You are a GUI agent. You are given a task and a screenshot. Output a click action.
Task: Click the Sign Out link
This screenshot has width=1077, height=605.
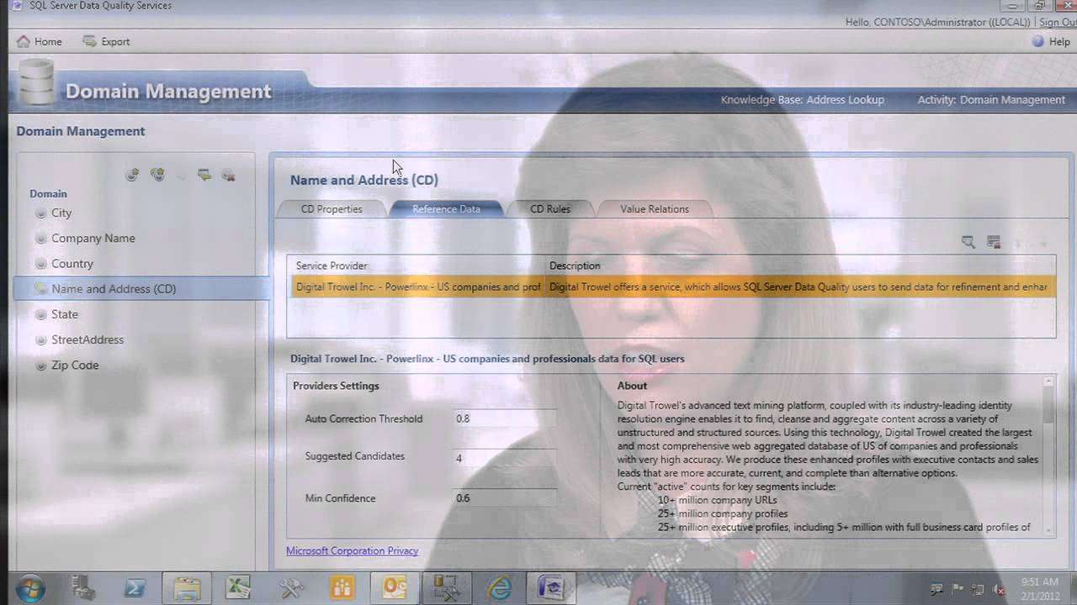coord(1057,23)
